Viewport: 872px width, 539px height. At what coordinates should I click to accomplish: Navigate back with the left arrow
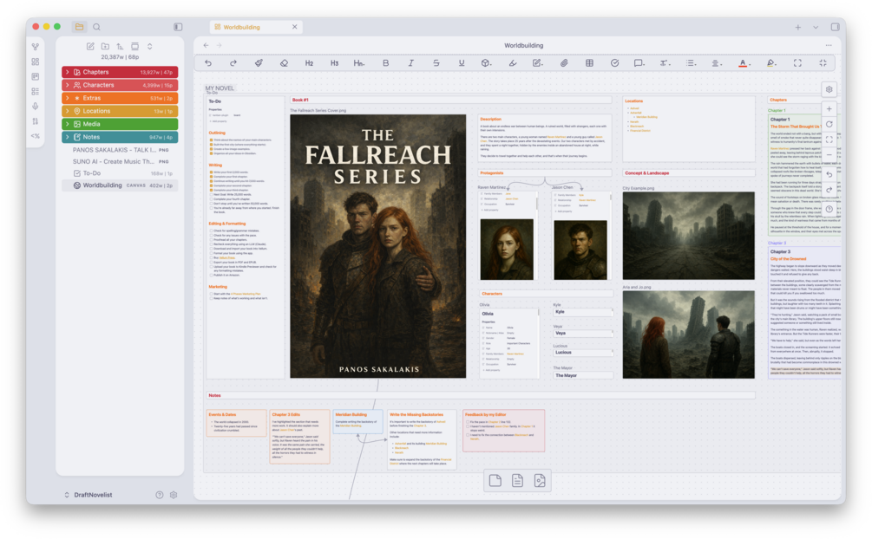207,46
